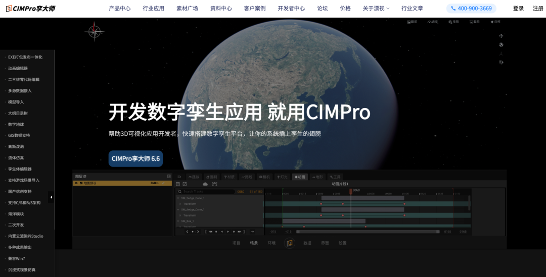The width and height of the screenshot is (546, 277).
Task: Click the pencil edit icon on the 地图预设 layer
Action: click(163, 183)
